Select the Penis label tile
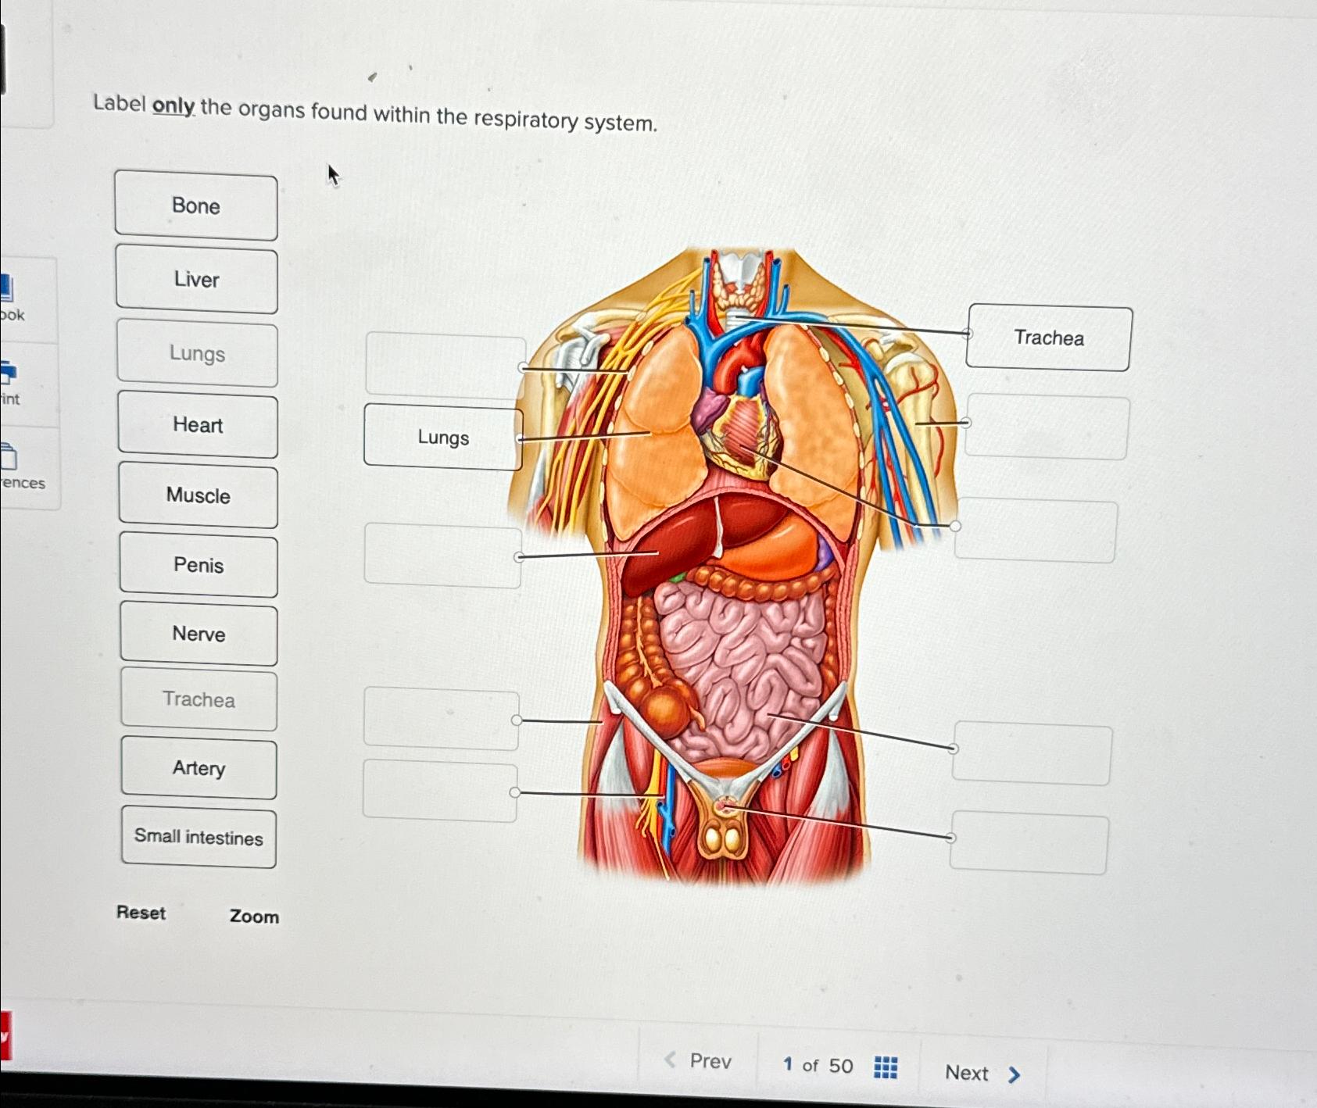Viewport: 1317px width, 1108px height. 199,565
